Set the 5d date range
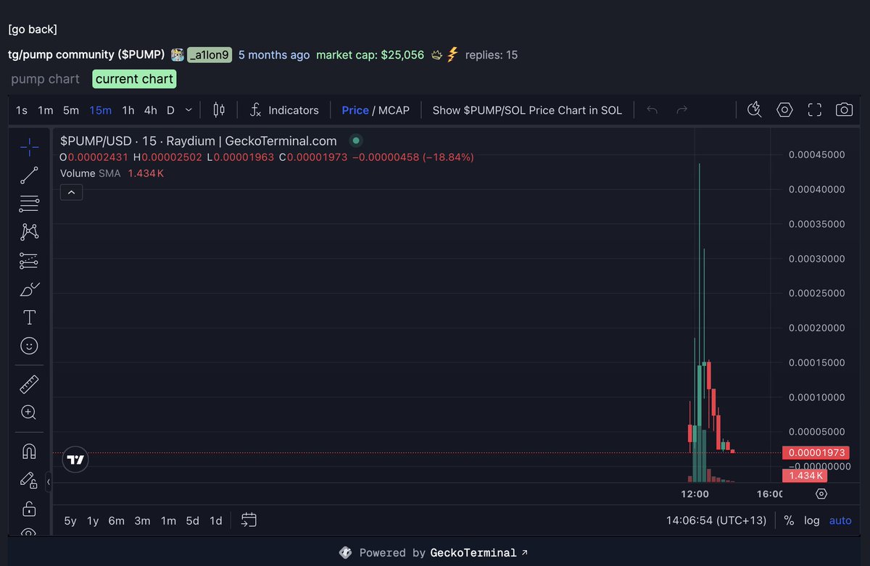 (x=192, y=520)
